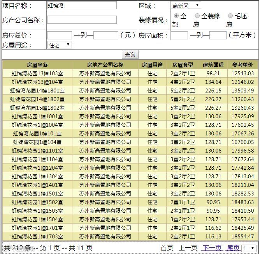Select row 虹锦湾花园1幢1104室

[x=130, y=159]
